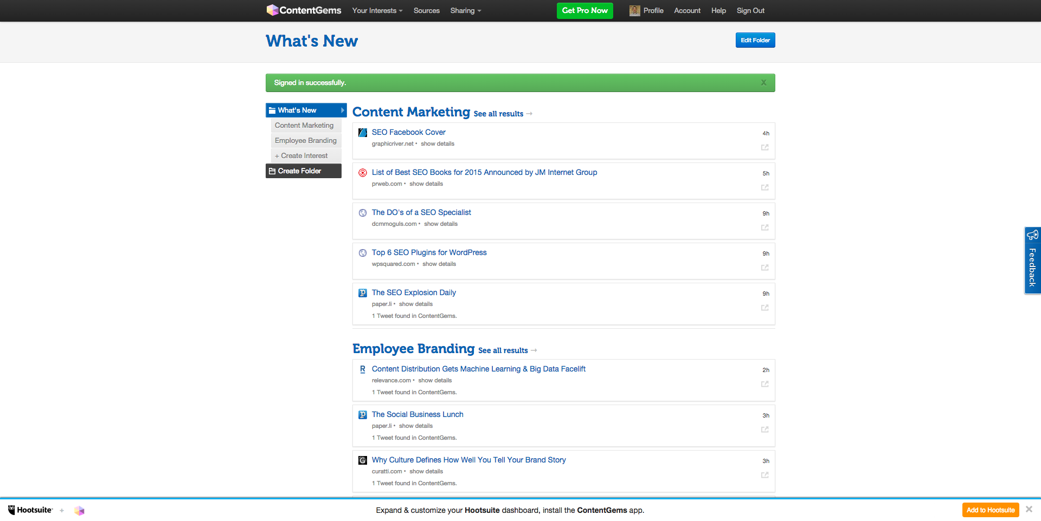Image resolution: width=1041 pixels, height=521 pixels.
Task: Open Why Culture Defines Brand Story article
Action: coord(468,460)
